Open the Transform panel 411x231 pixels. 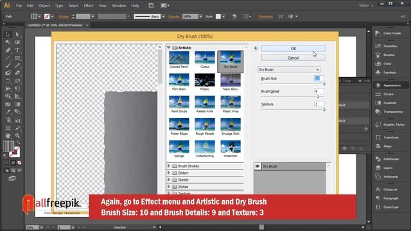387,137
